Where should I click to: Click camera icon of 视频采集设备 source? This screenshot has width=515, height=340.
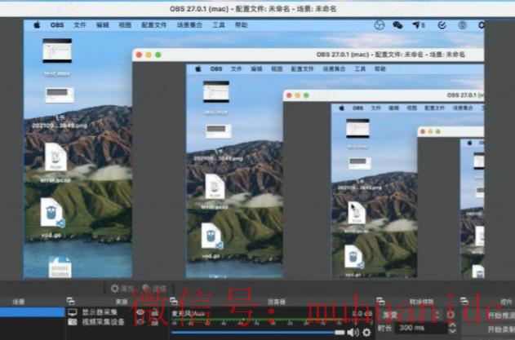73,321
